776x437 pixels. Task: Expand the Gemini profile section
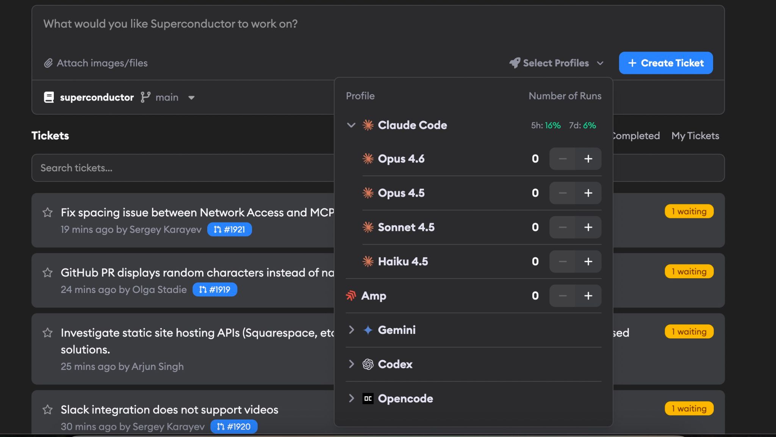pos(351,330)
